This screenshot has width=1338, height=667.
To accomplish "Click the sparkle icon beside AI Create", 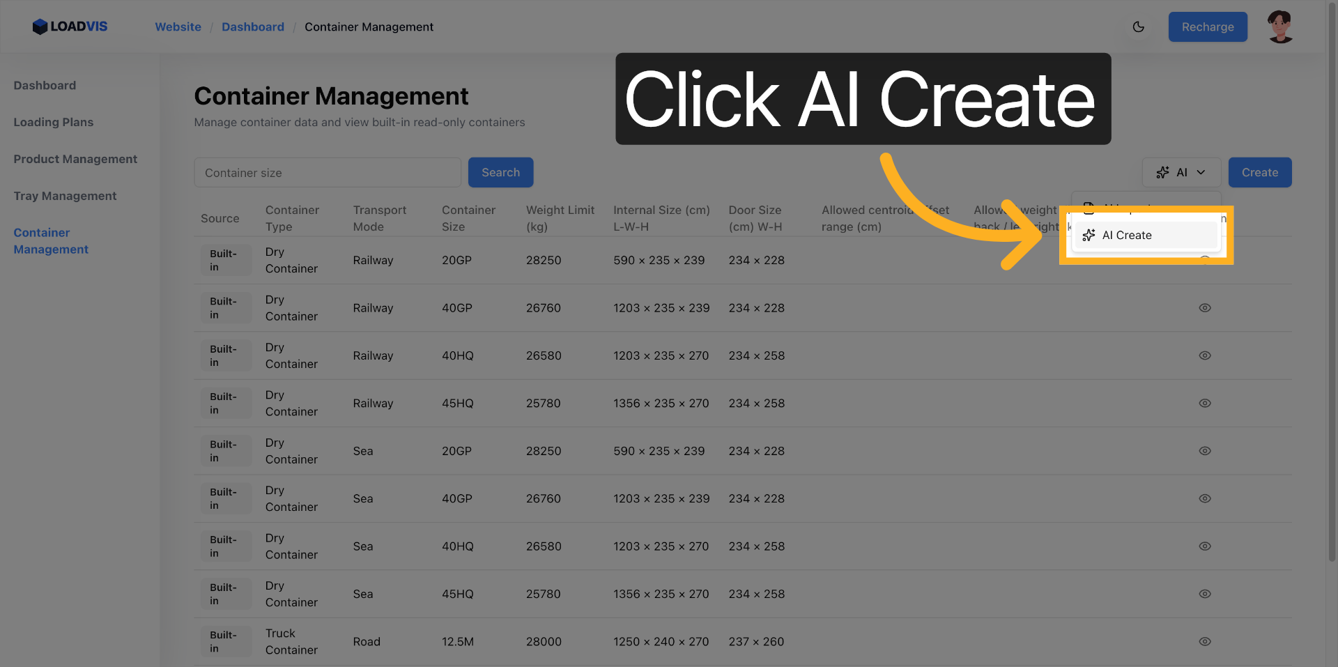I will [x=1089, y=235].
